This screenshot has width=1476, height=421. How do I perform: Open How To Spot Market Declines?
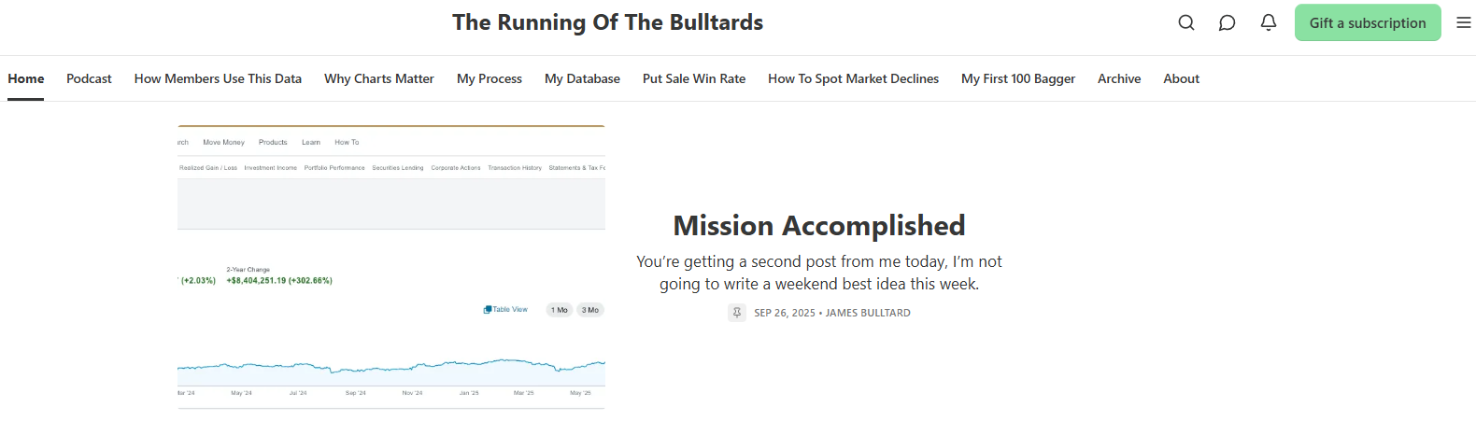click(853, 78)
